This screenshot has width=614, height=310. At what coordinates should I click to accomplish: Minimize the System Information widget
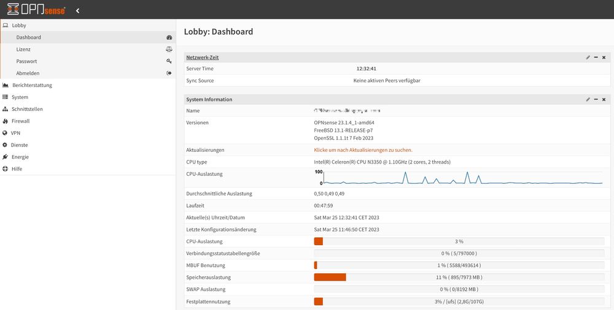[596, 100]
